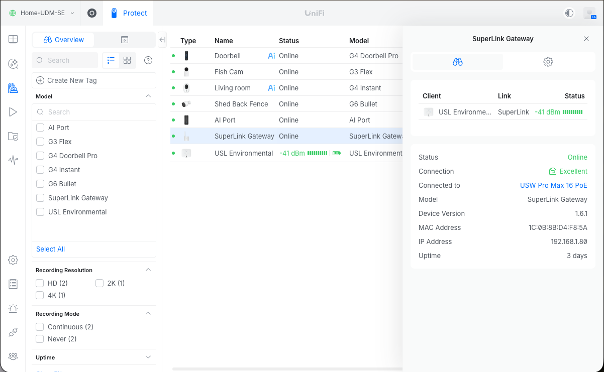The width and height of the screenshot is (604, 372).
Task: Enable the SuperLink Gateway model checkbox
Action: tap(40, 198)
